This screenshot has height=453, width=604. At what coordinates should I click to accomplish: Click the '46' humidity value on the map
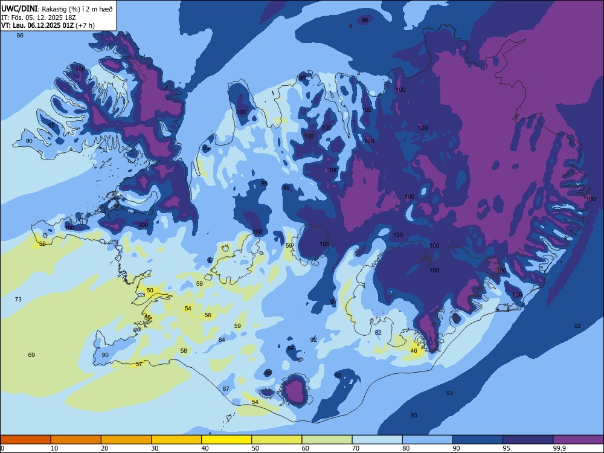tap(414, 350)
